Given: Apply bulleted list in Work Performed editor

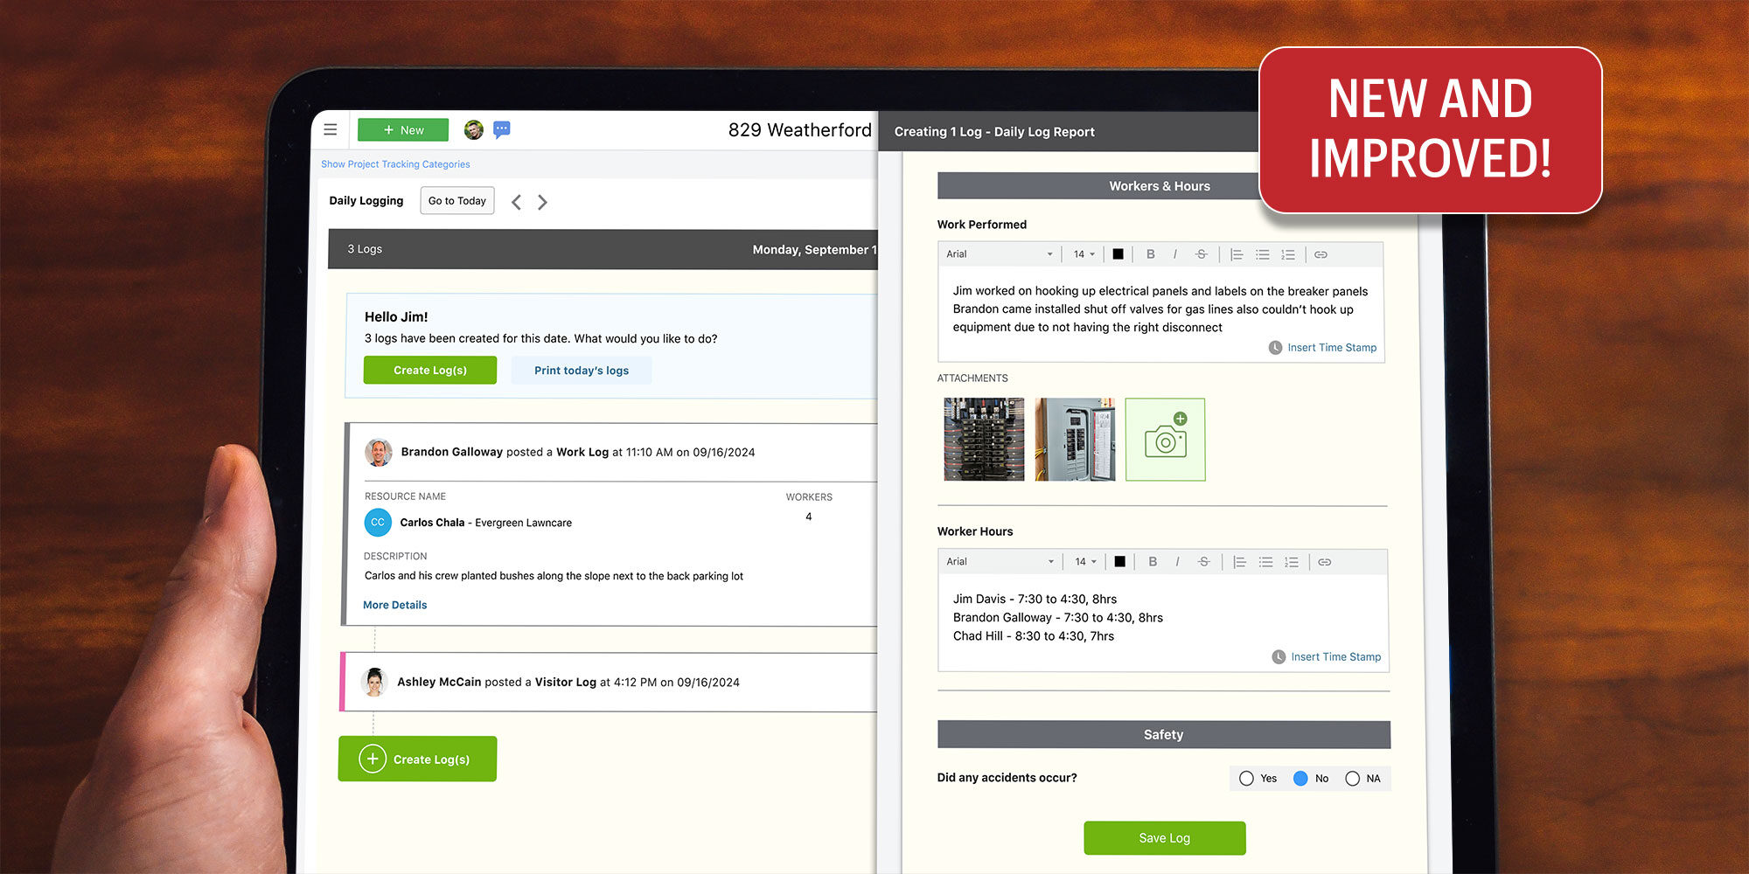Looking at the screenshot, I should click(x=1262, y=254).
